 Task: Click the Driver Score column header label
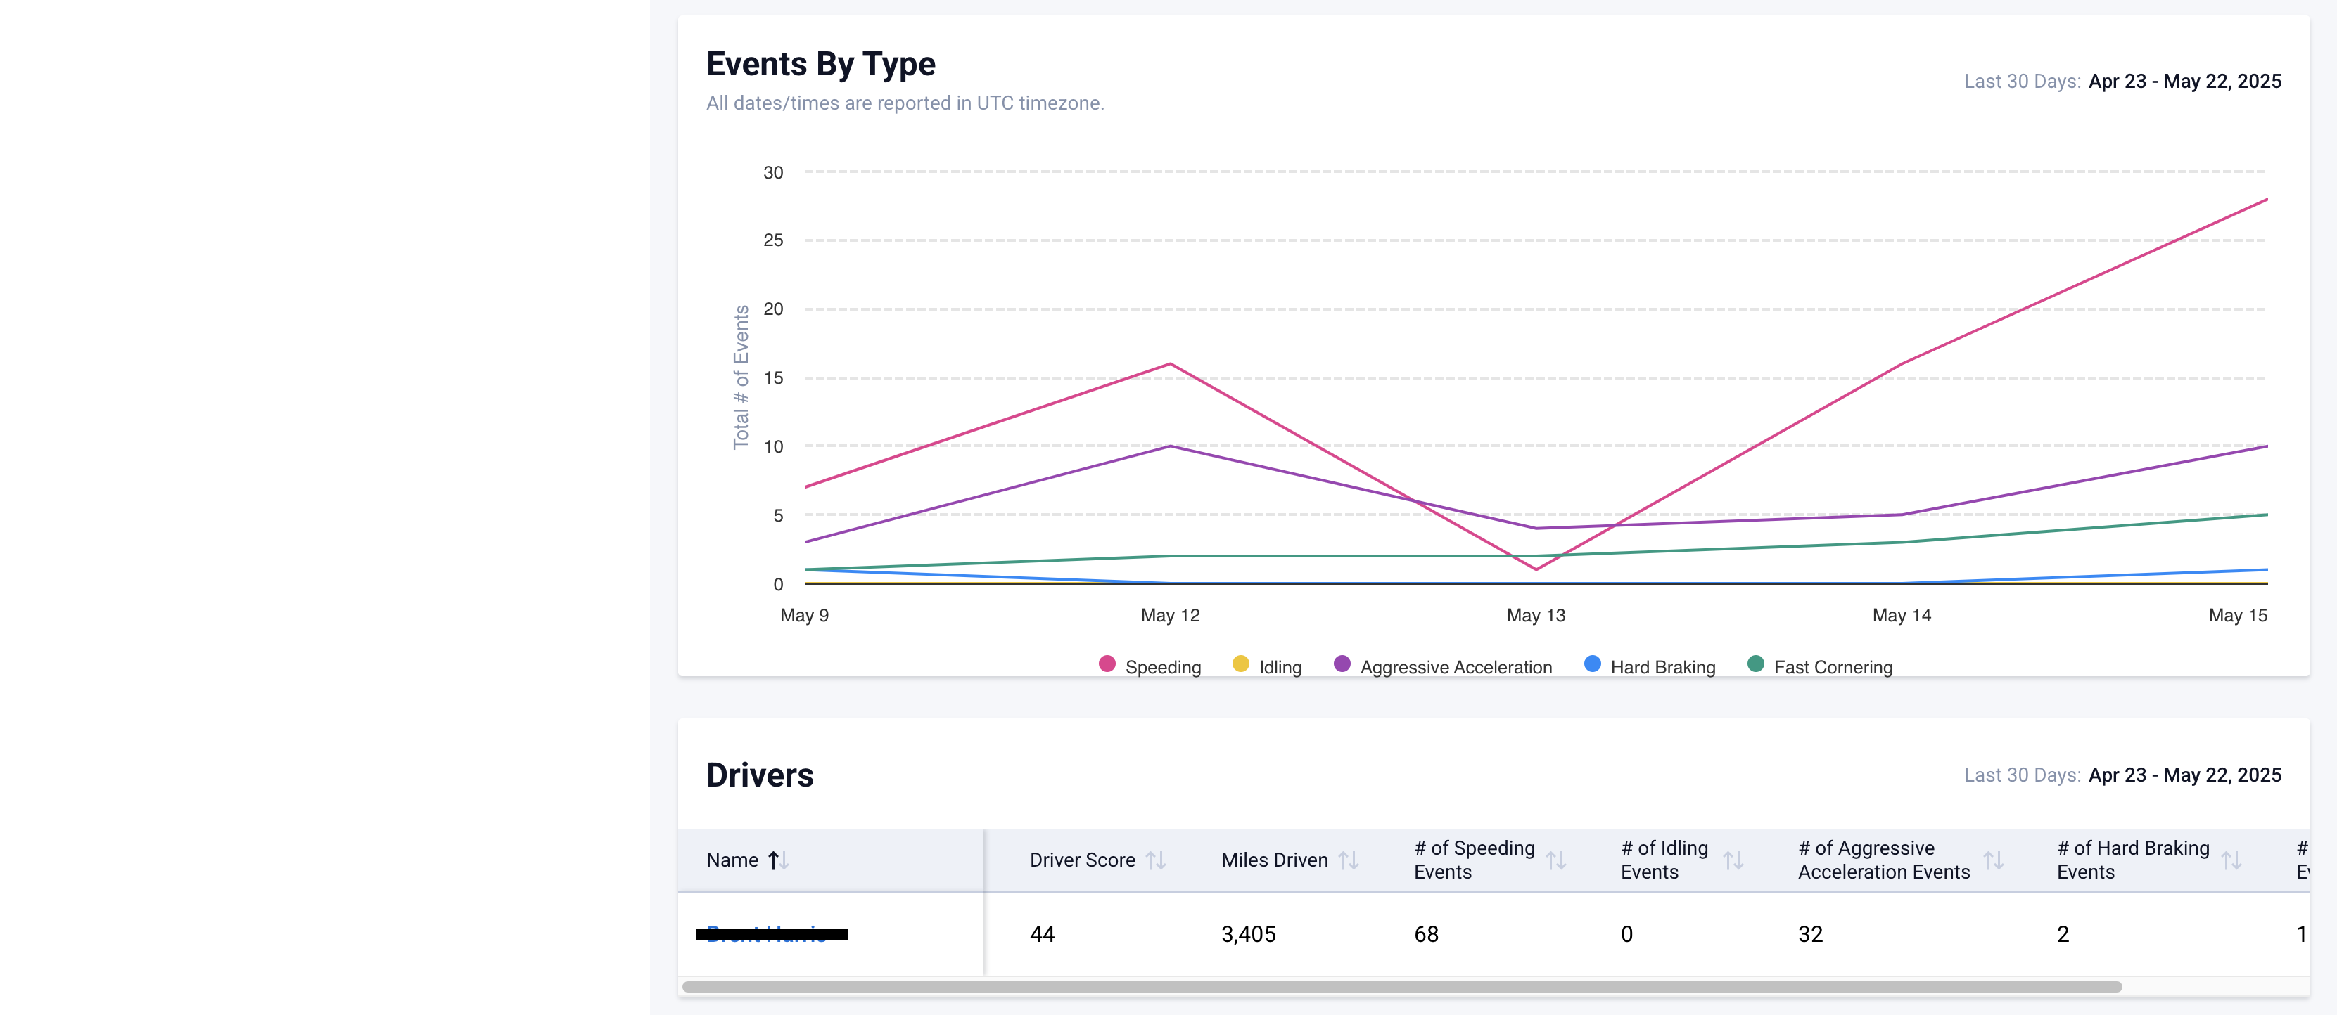tap(1081, 860)
